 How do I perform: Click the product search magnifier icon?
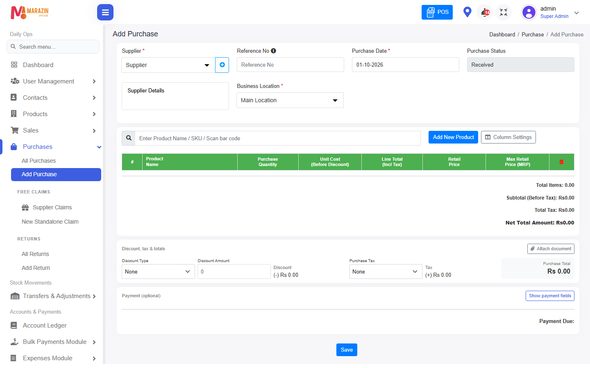pos(129,138)
